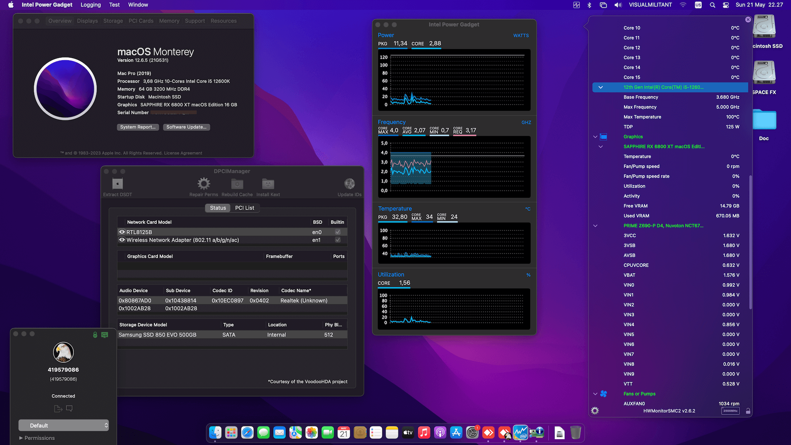Click the AUXFAN0 sensor row
The width and height of the screenshot is (791, 445).
coord(670,404)
